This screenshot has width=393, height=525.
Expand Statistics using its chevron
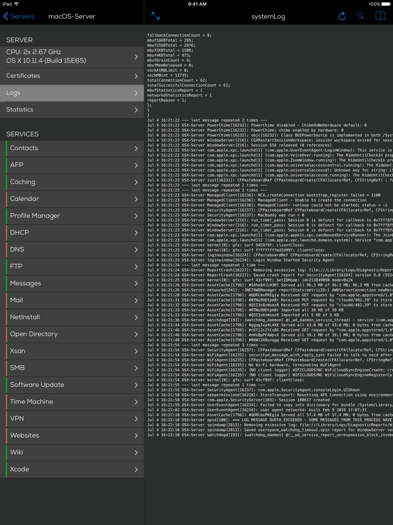coord(136,110)
